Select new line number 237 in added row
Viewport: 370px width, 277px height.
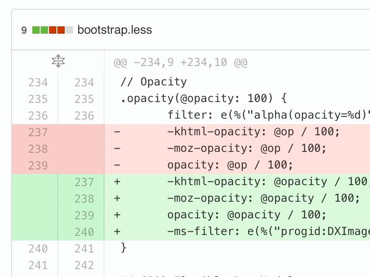pyautogui.click(x=84, y=182)
